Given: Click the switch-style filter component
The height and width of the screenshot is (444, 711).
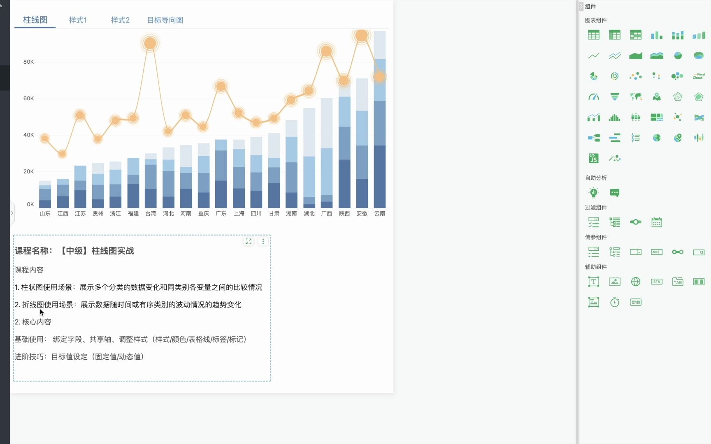Looking at the screenshot, I should [x=636, y=222].
